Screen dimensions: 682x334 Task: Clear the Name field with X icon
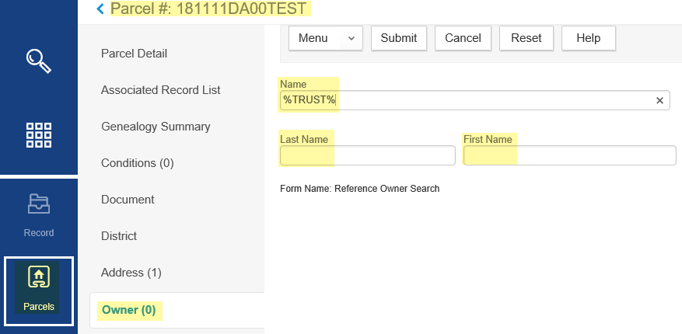[x=659, y=100]
